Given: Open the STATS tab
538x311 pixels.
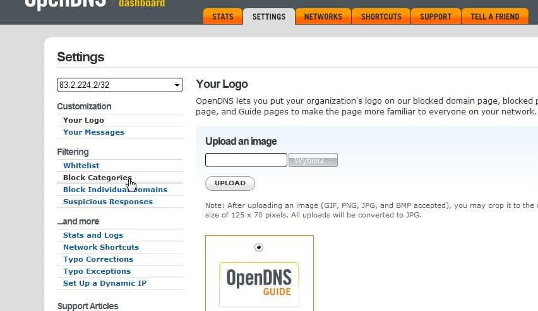Looking at the screenshot, I should (223, 16).
